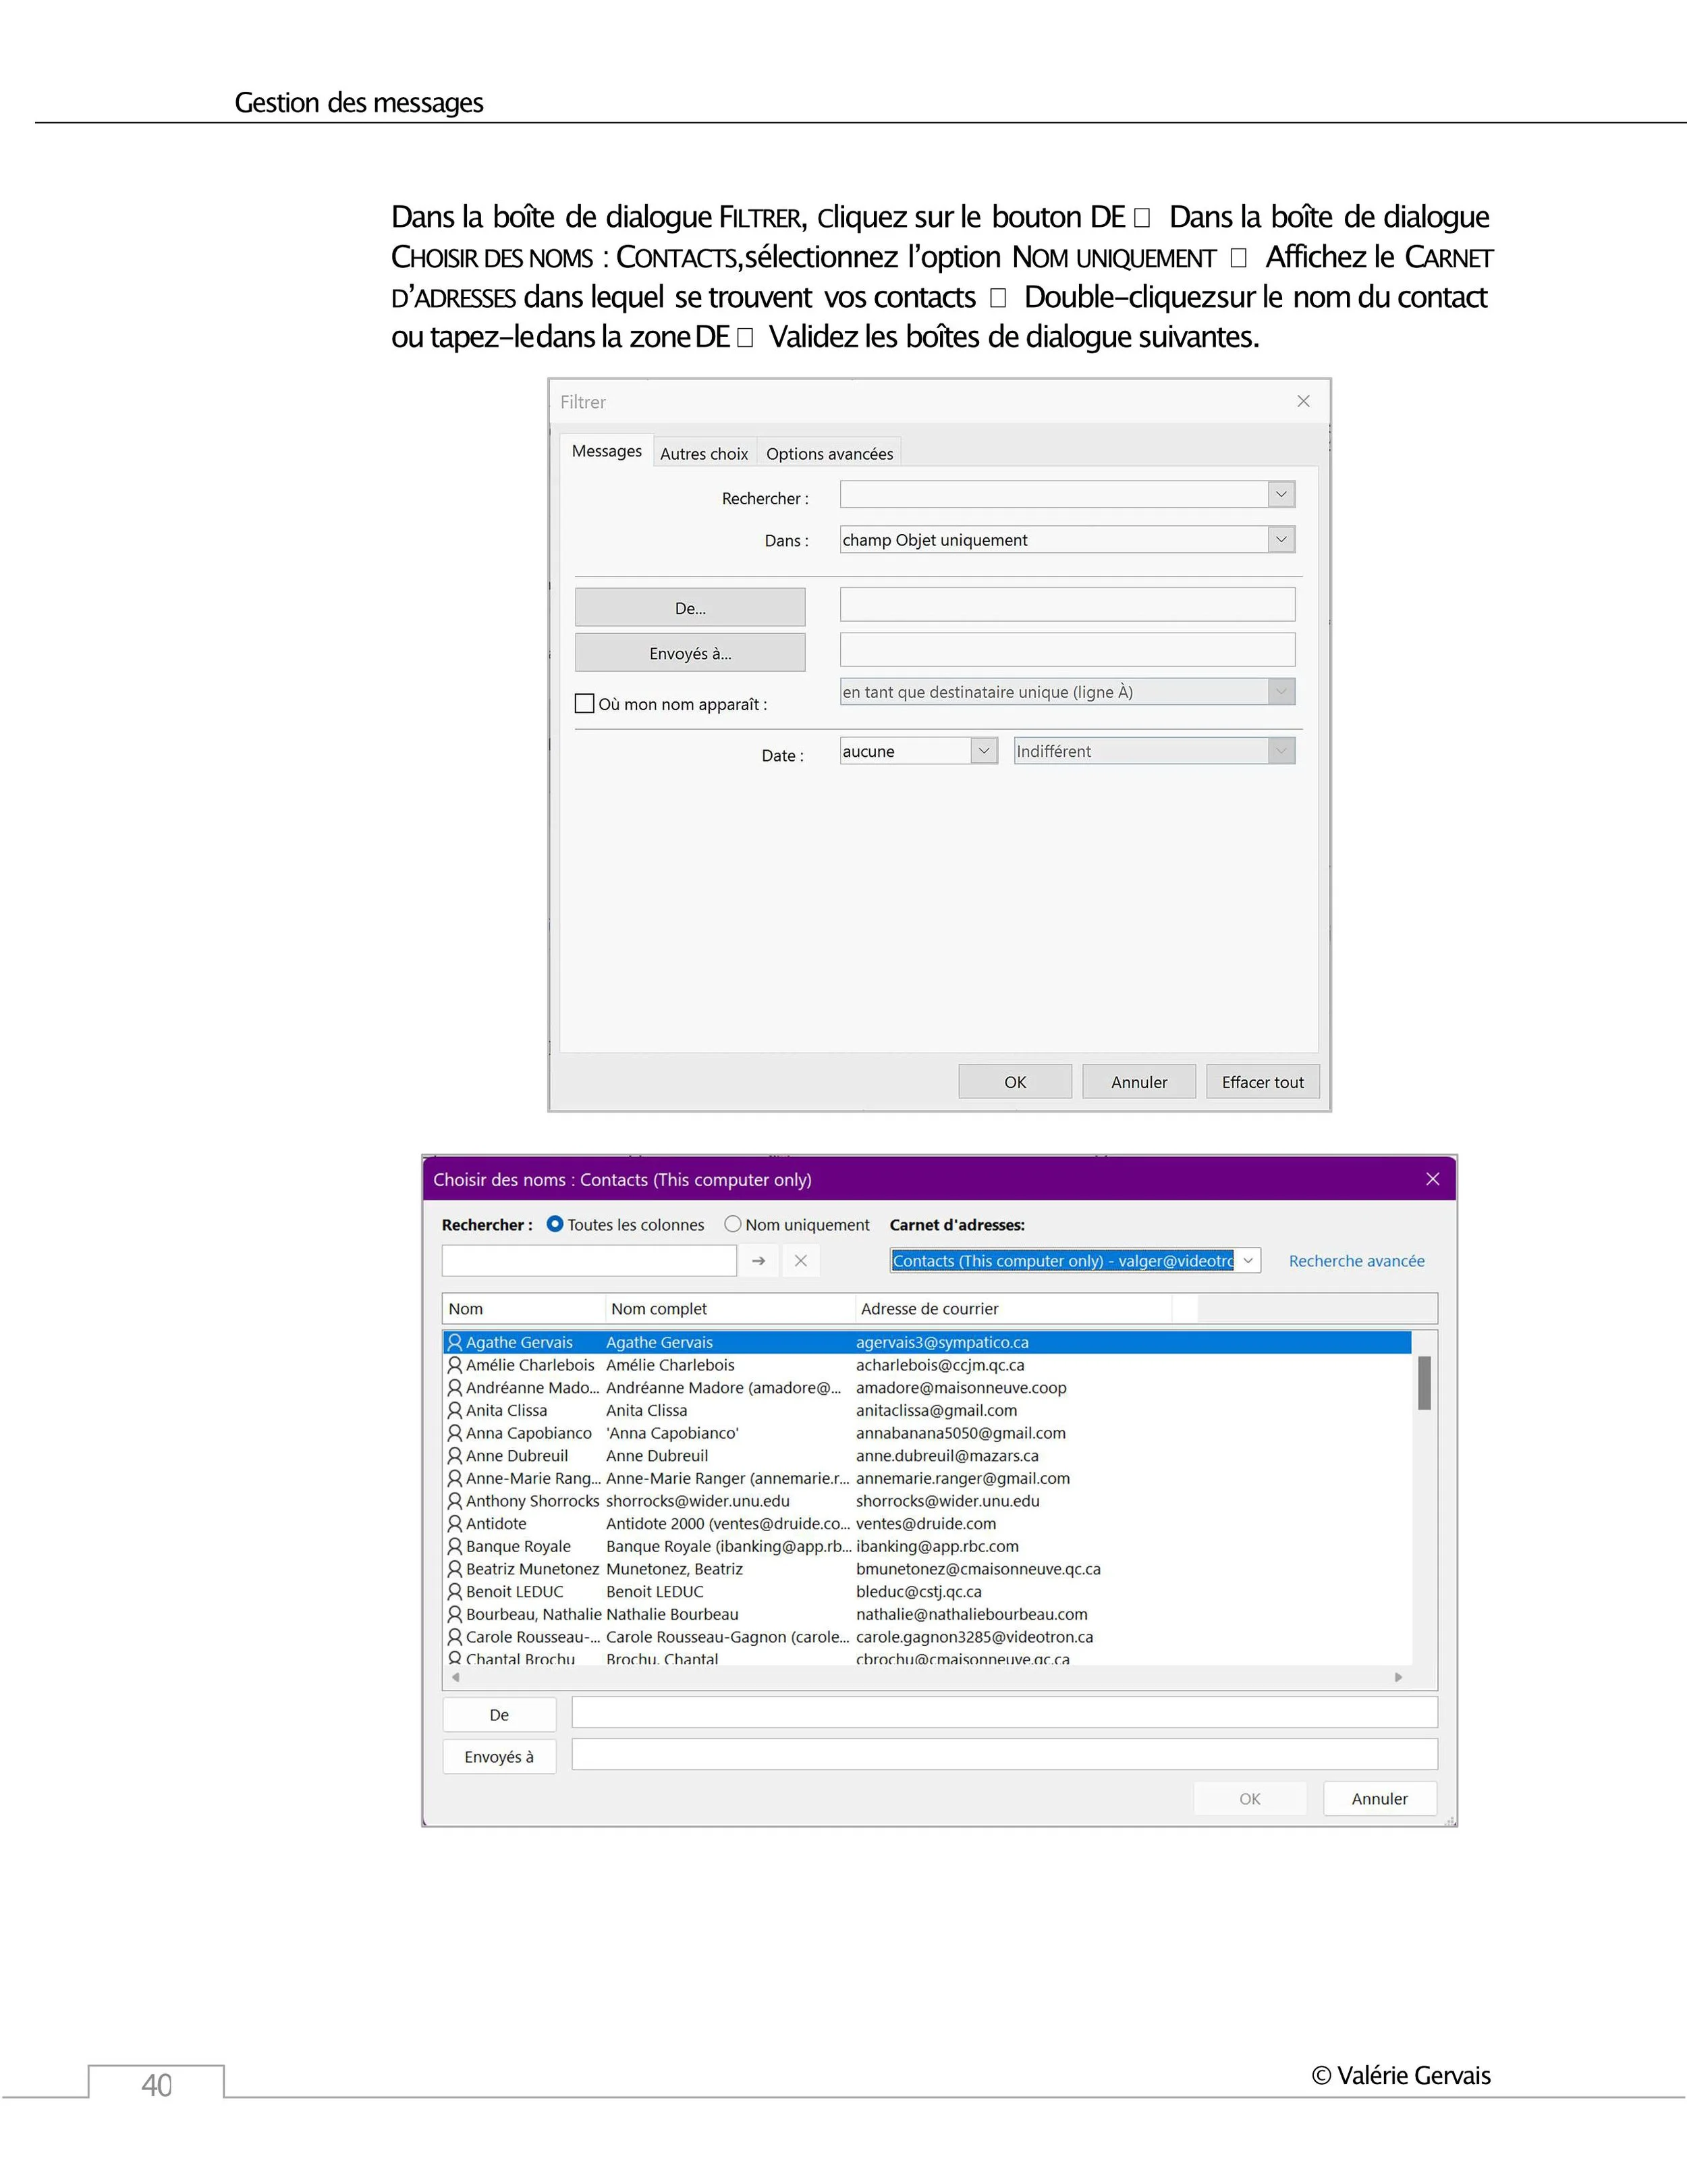Click the email 'annemarie.ranger@gmail.com'
The image size is (1687, 2184).
(962, 1478)
